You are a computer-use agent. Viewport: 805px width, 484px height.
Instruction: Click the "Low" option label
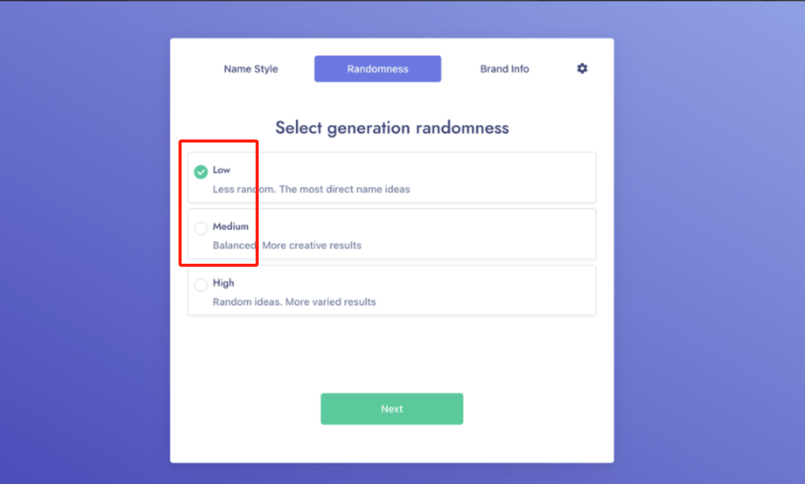(221, 170)
